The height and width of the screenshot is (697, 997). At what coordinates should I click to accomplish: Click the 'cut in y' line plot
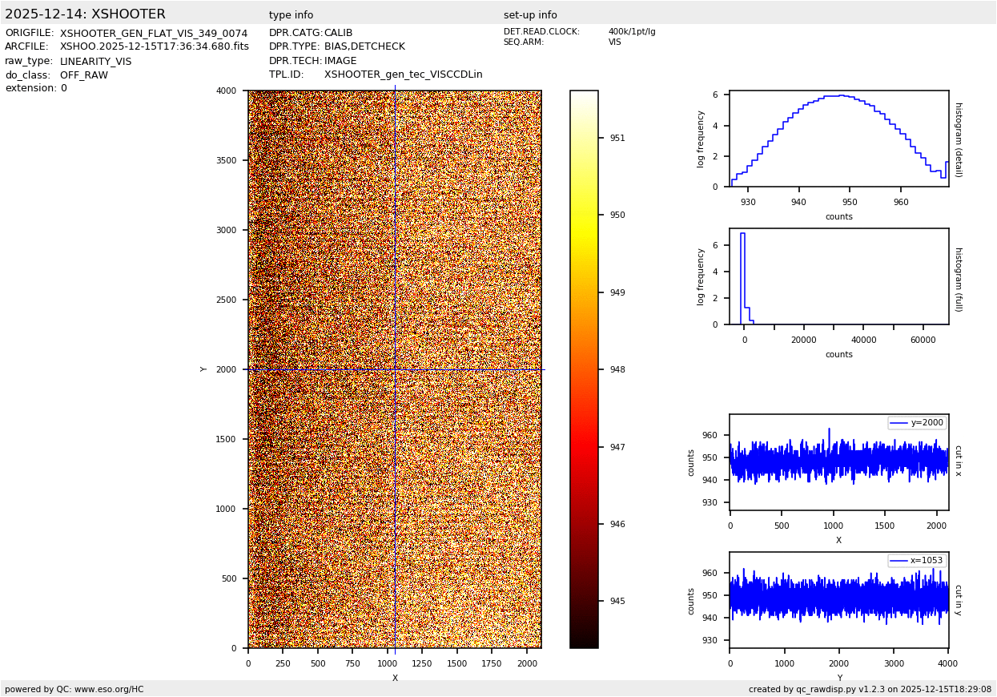[838, 600]
